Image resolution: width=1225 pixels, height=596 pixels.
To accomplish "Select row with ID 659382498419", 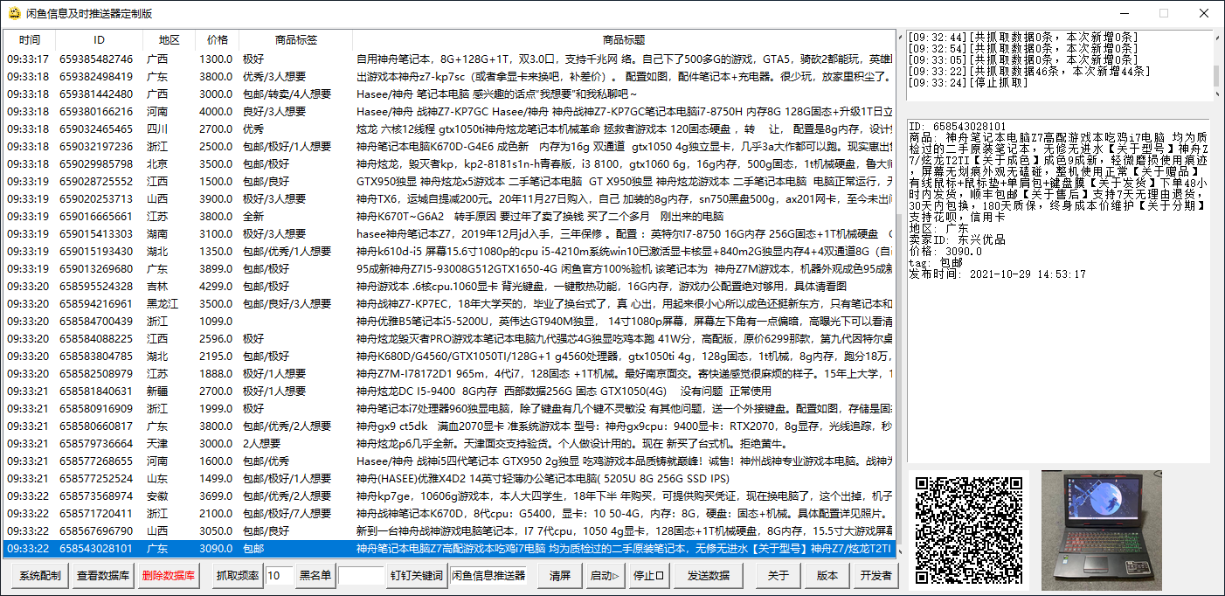I will [449, 77].
